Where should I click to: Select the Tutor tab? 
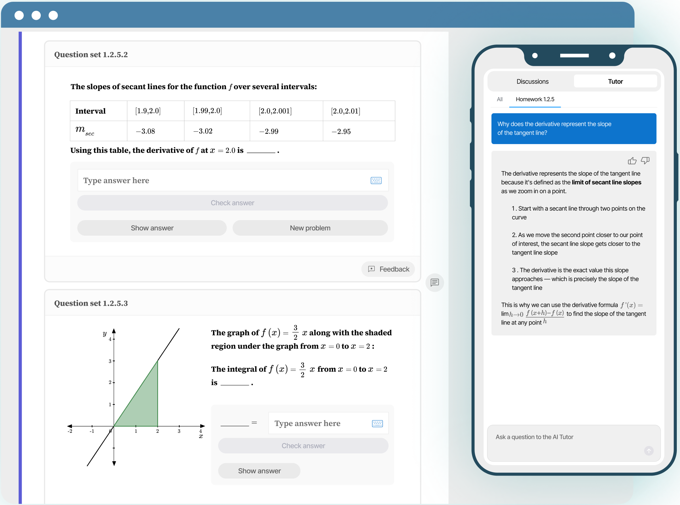coord(615,81)
